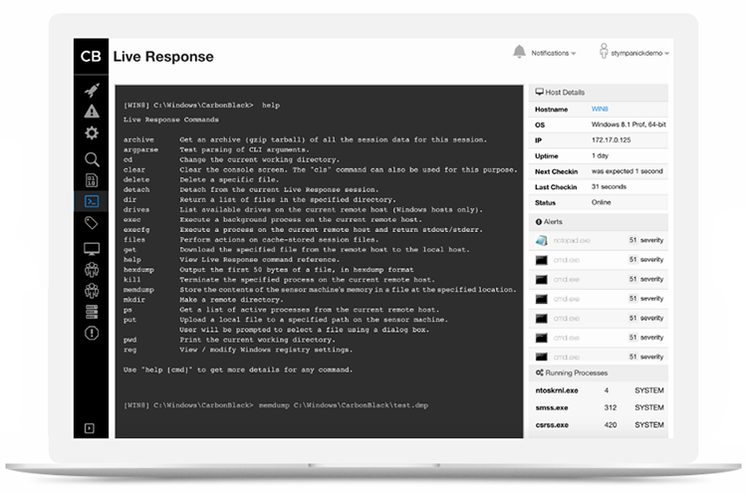Image resolution: width=747 pixels, height=494 pixels.
Task: Click the Live Response page title
Action: 163,56
